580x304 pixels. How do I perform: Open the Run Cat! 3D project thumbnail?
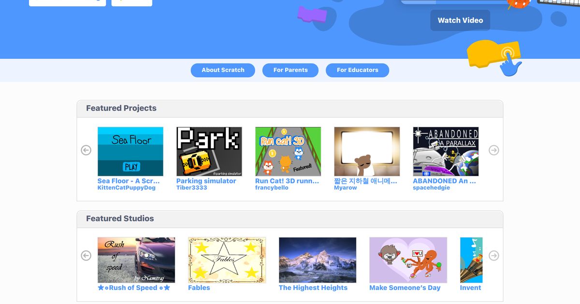click(288, 152)
